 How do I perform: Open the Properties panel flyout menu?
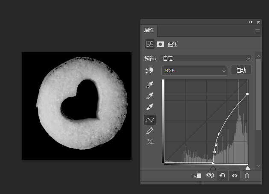pos(257,31)
